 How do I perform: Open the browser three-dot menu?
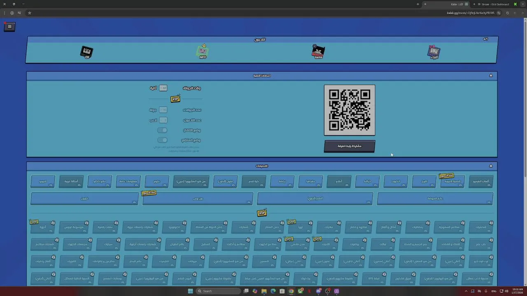(x=5, y=13)
